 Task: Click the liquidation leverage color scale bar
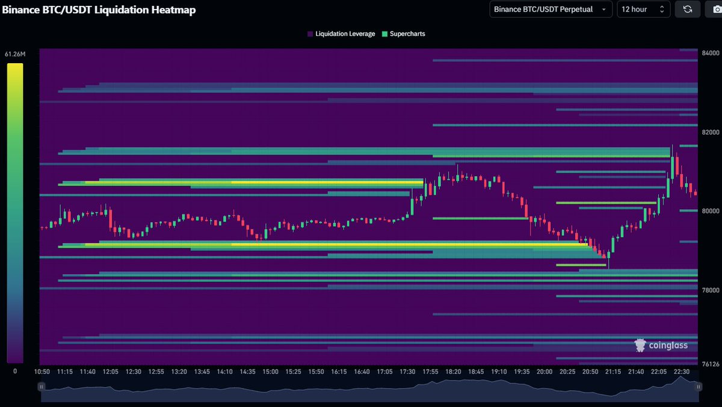15,213
